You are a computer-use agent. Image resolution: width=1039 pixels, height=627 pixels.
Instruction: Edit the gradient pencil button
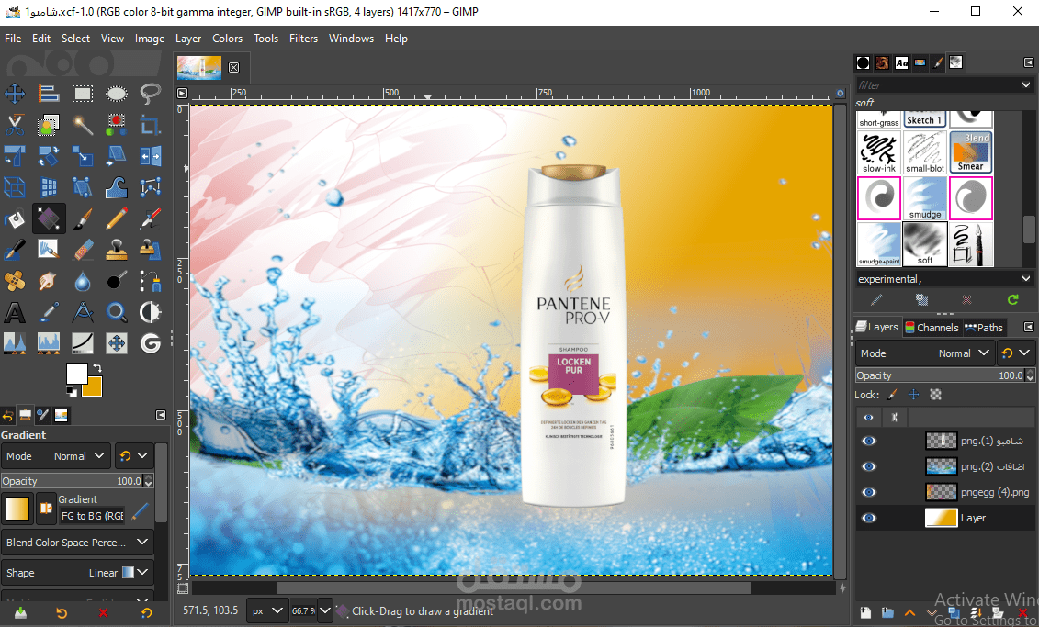tap(140, 511)
